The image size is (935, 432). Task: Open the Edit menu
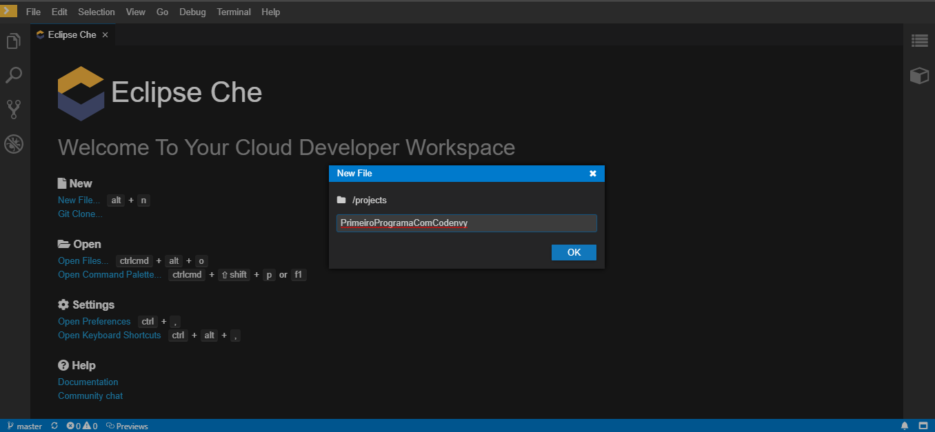click(59, 12)
